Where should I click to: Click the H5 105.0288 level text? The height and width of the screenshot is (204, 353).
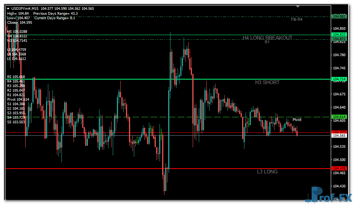pos(17,31)
